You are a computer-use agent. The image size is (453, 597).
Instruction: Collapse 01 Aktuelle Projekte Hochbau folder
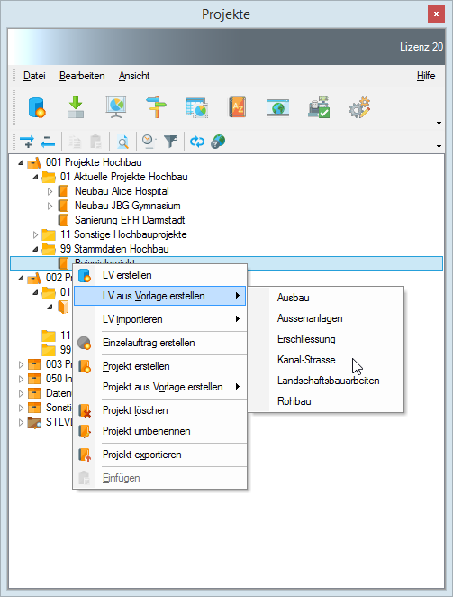pos(35,178)
